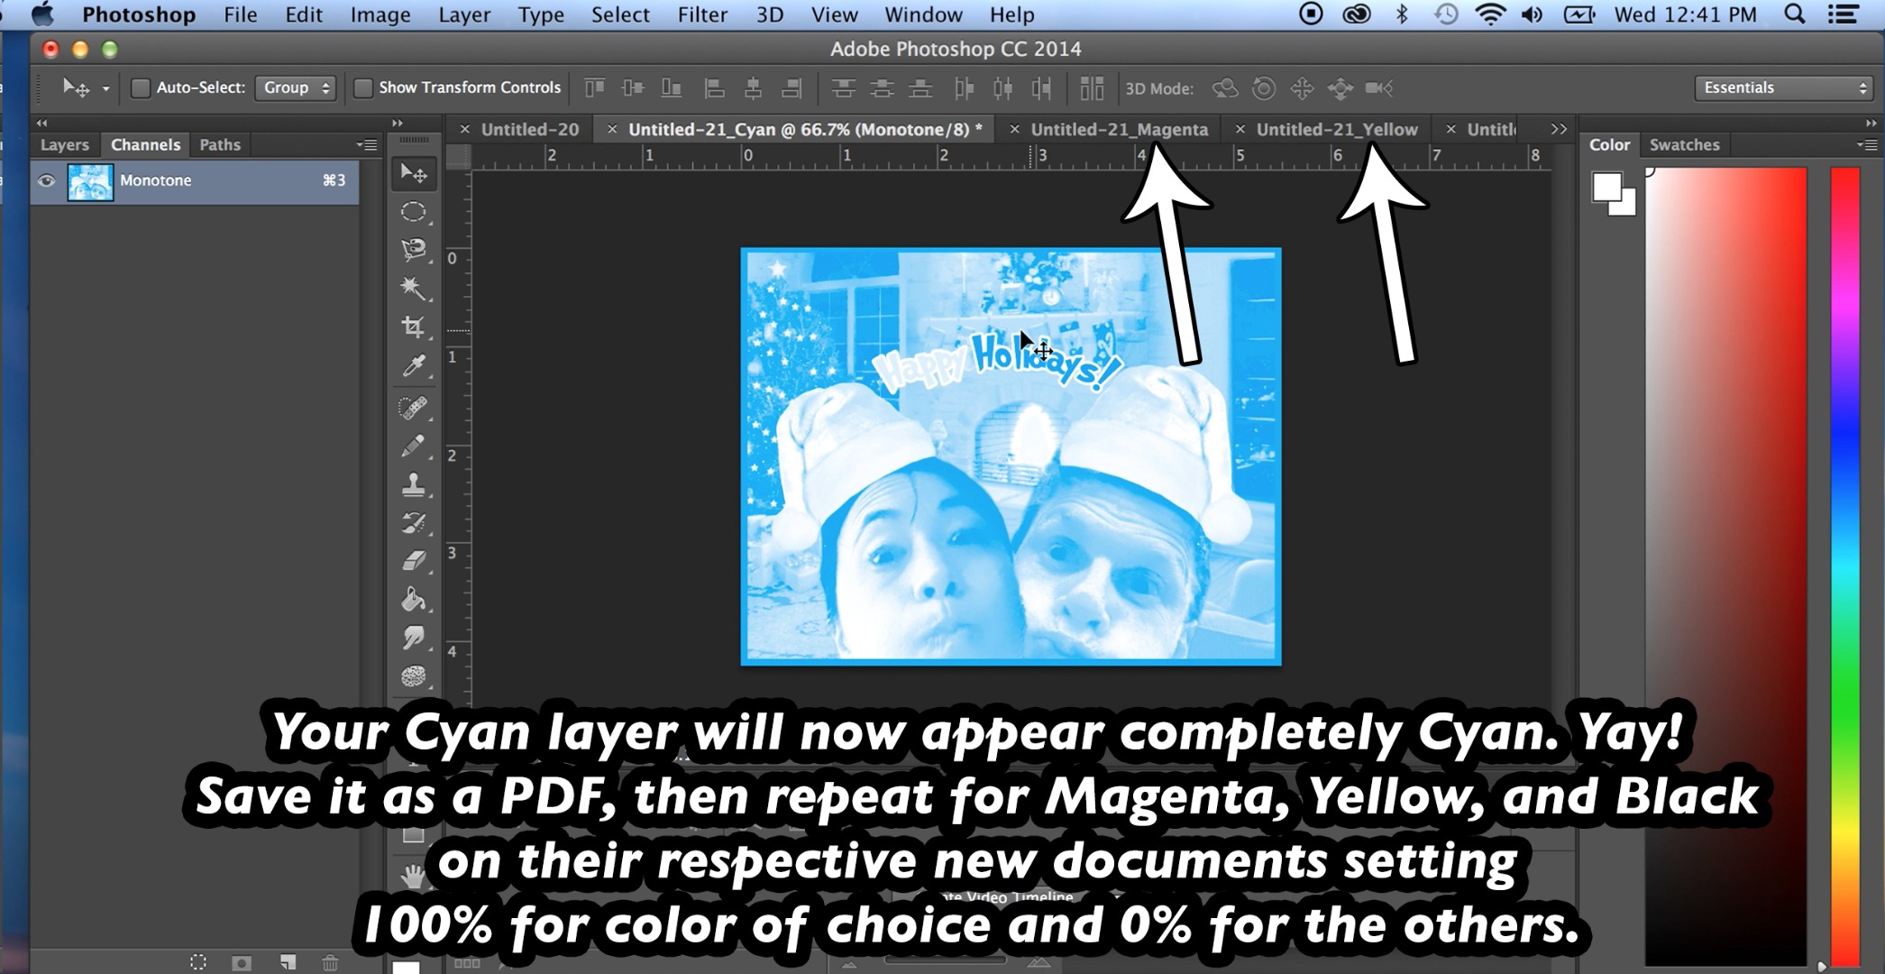Save selection as channel at panel bottom
The image size is (1885, 974).
click(x=242, y=962)
